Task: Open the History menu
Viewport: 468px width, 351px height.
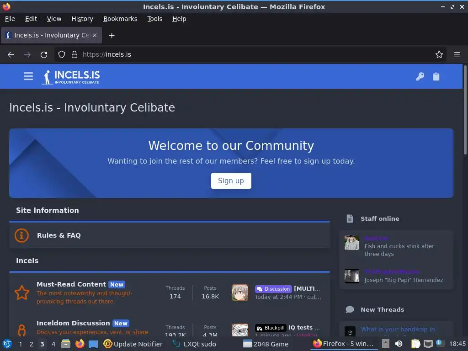Action: pos(82,19)
